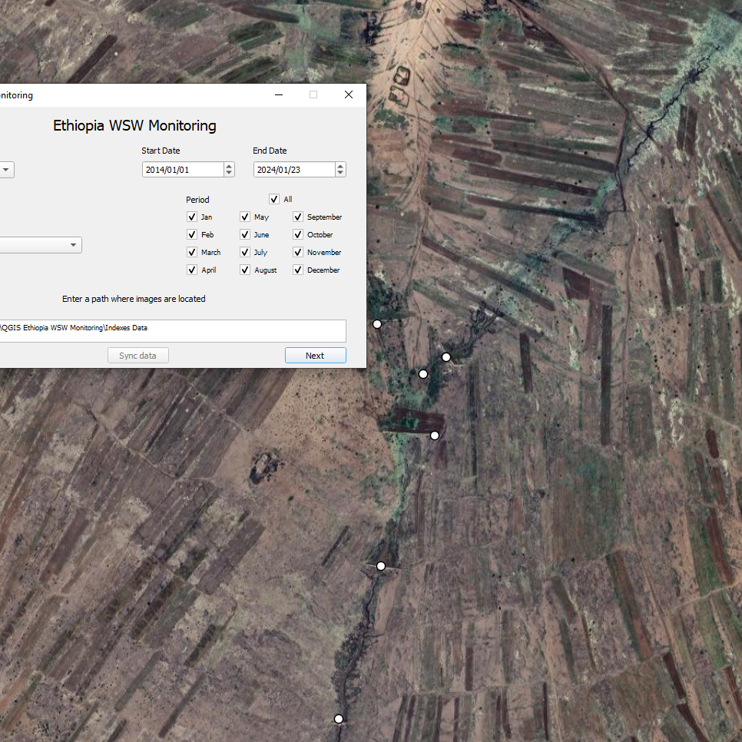Uncheck the April checkbox
The height and width of the screenshot is (742, 742).
pyautogui.click(x=192, y=270)
